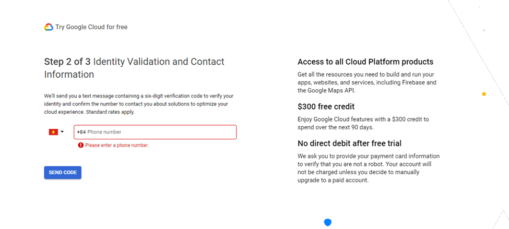
Task: Open the country code dropdown arrow
Action: (x=62, y=131)
